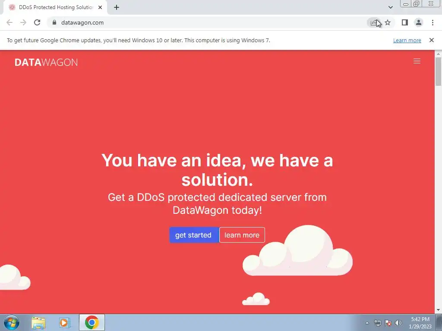View site security lock information

pyautogui.click(x=54, y=22)
